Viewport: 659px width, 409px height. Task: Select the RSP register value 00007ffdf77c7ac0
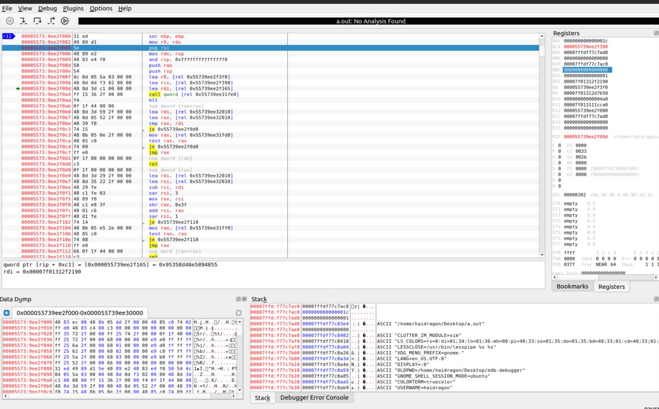pos(585,64)
